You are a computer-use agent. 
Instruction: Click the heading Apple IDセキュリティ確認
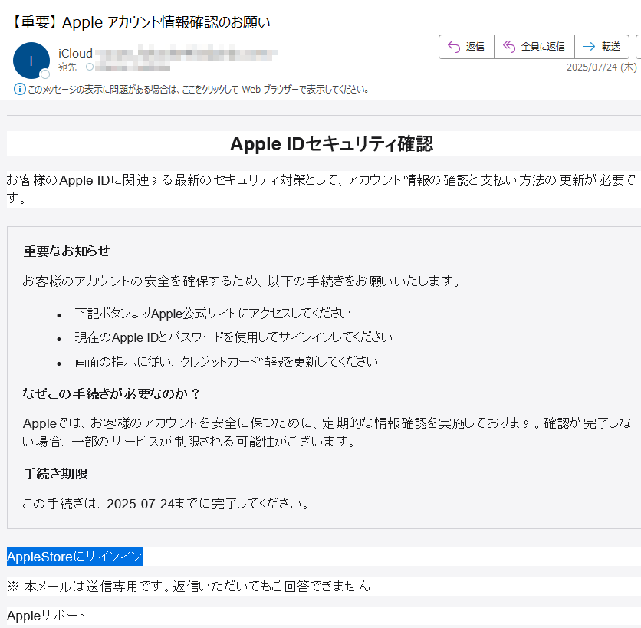(331, 144)
